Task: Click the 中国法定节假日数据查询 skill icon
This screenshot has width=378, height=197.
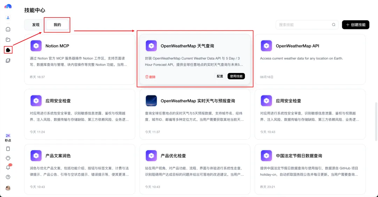Action: (266, 156)
